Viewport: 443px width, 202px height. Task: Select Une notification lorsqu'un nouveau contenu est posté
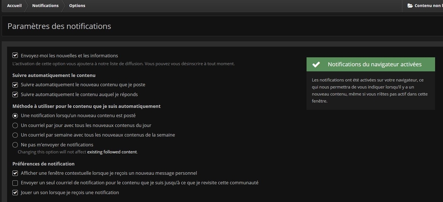(x=15, y=115)
